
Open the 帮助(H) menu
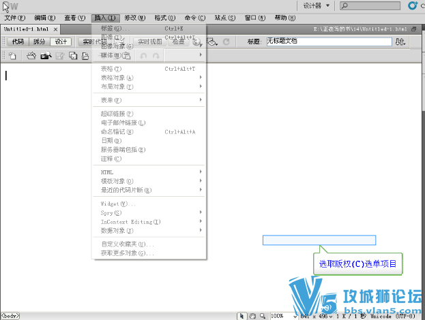(285, 18)
